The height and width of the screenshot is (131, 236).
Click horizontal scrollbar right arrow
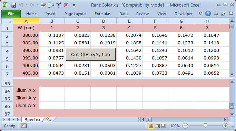[x=225, y=119]
